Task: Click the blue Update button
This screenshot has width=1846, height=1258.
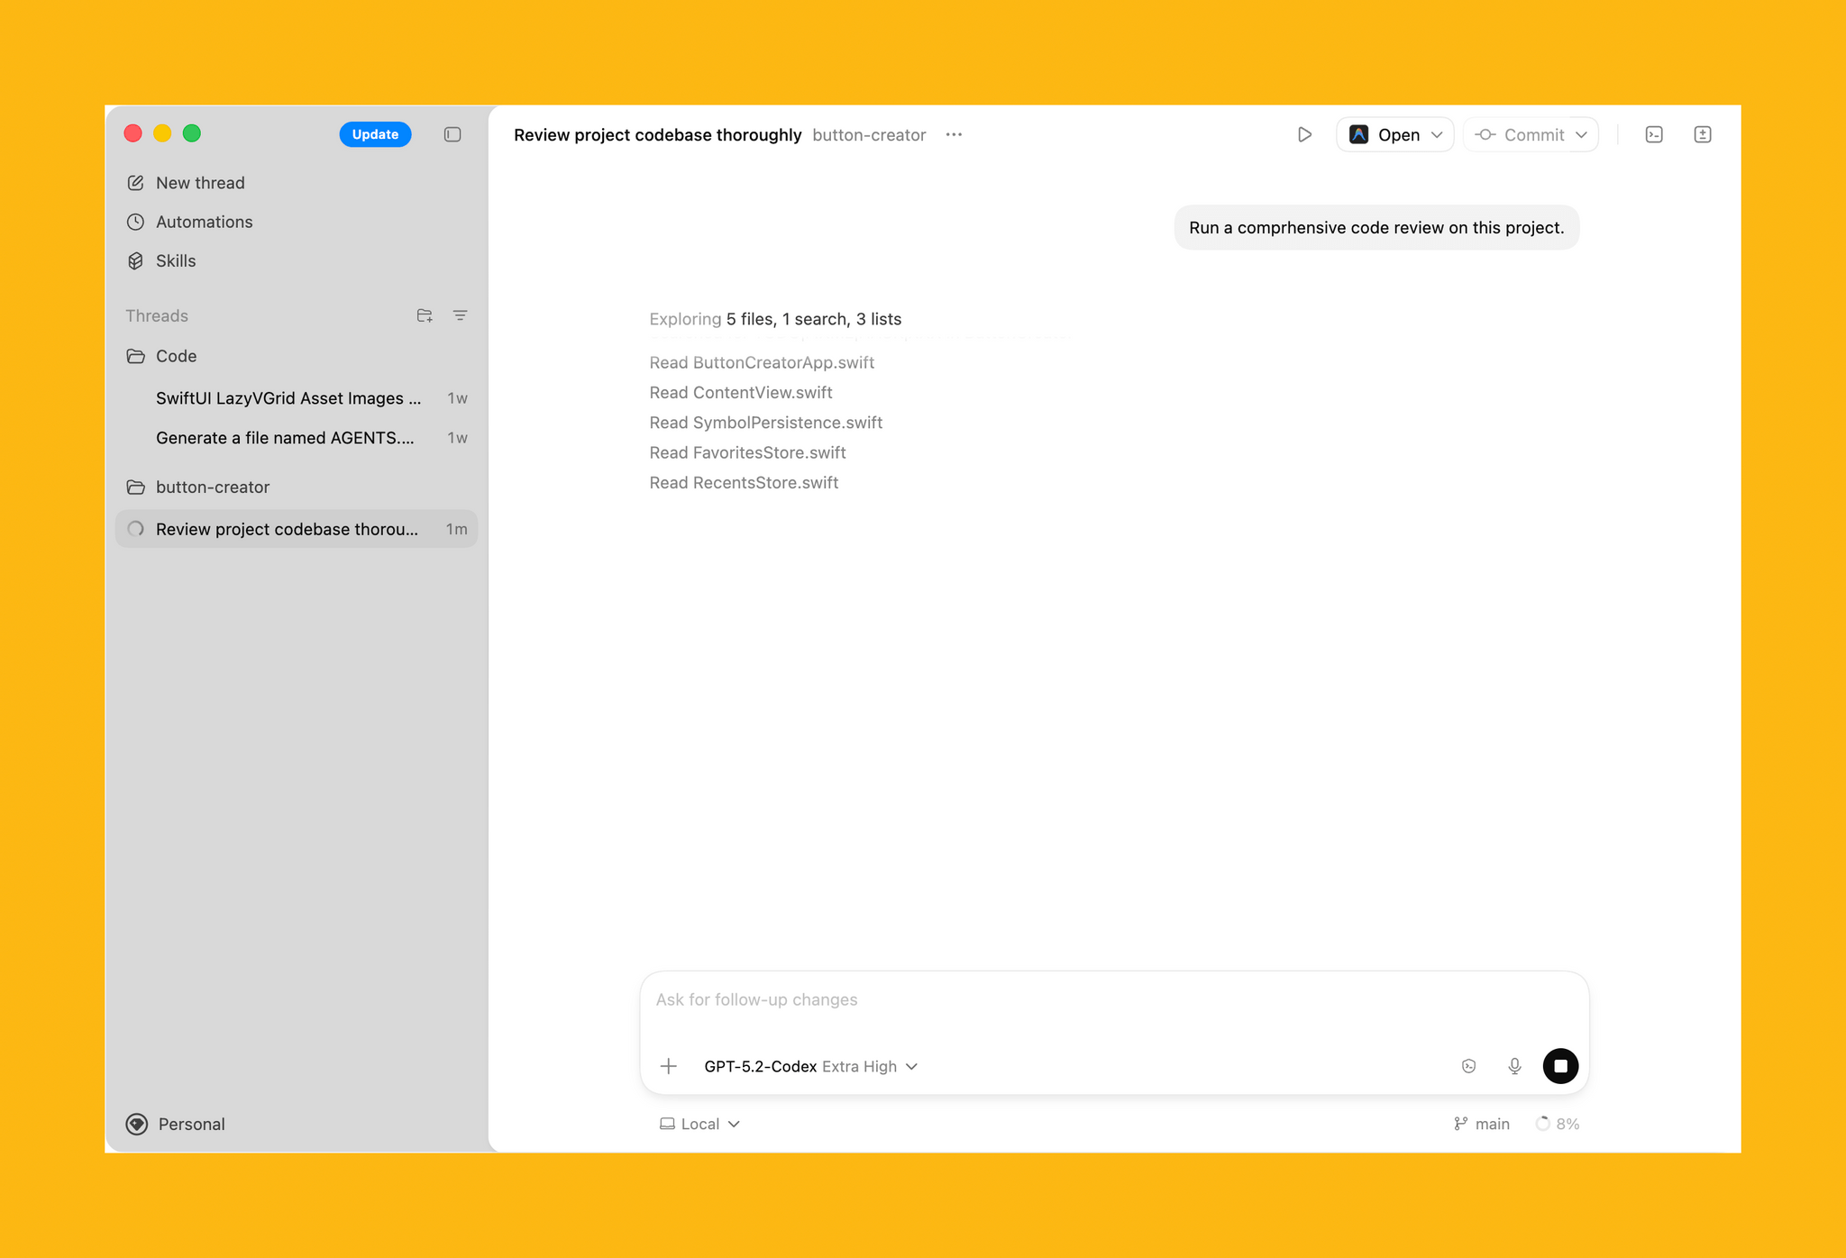Action: (375, 134)
